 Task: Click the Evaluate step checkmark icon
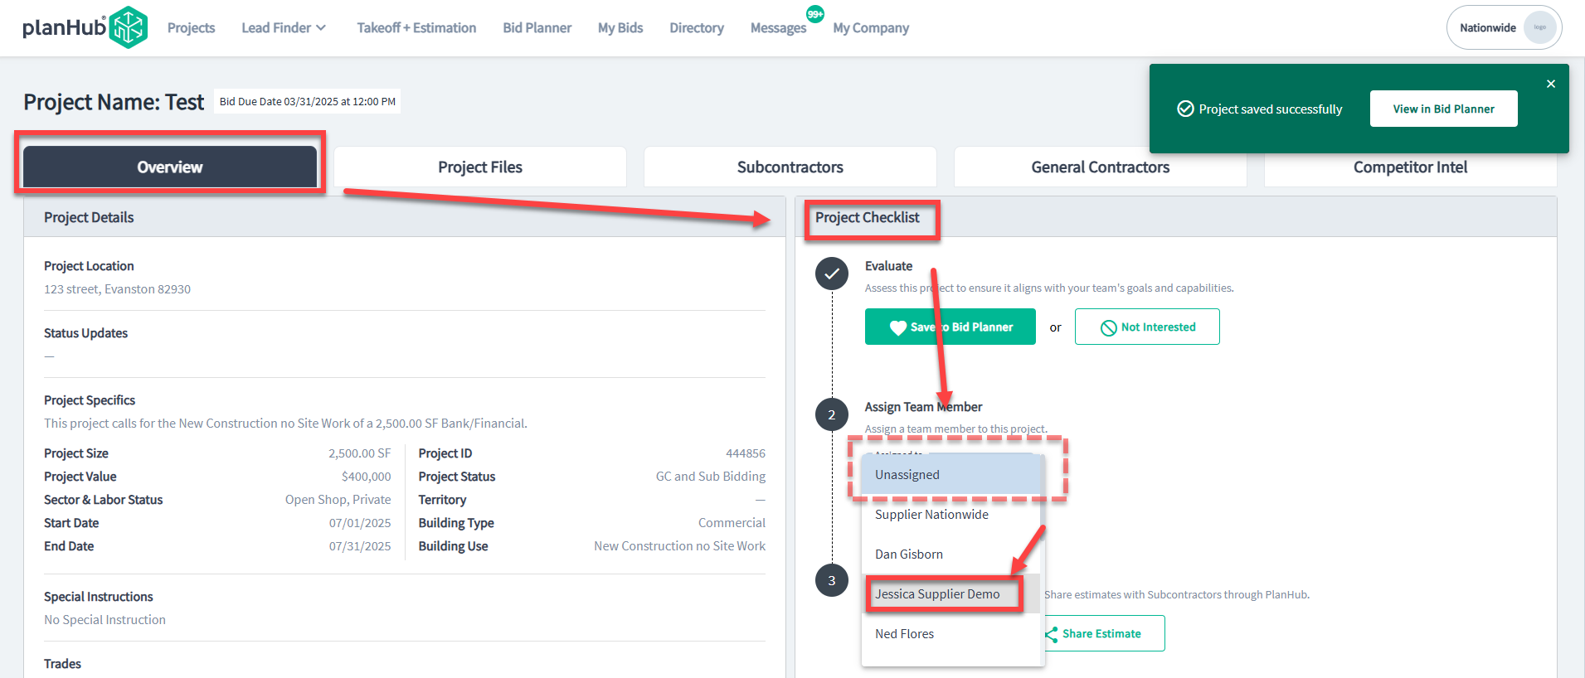(x=832, y=274)
